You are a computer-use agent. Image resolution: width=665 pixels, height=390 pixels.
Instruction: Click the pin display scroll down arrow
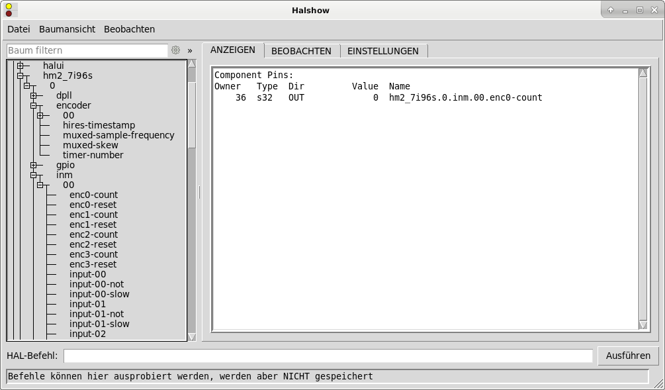643,325
